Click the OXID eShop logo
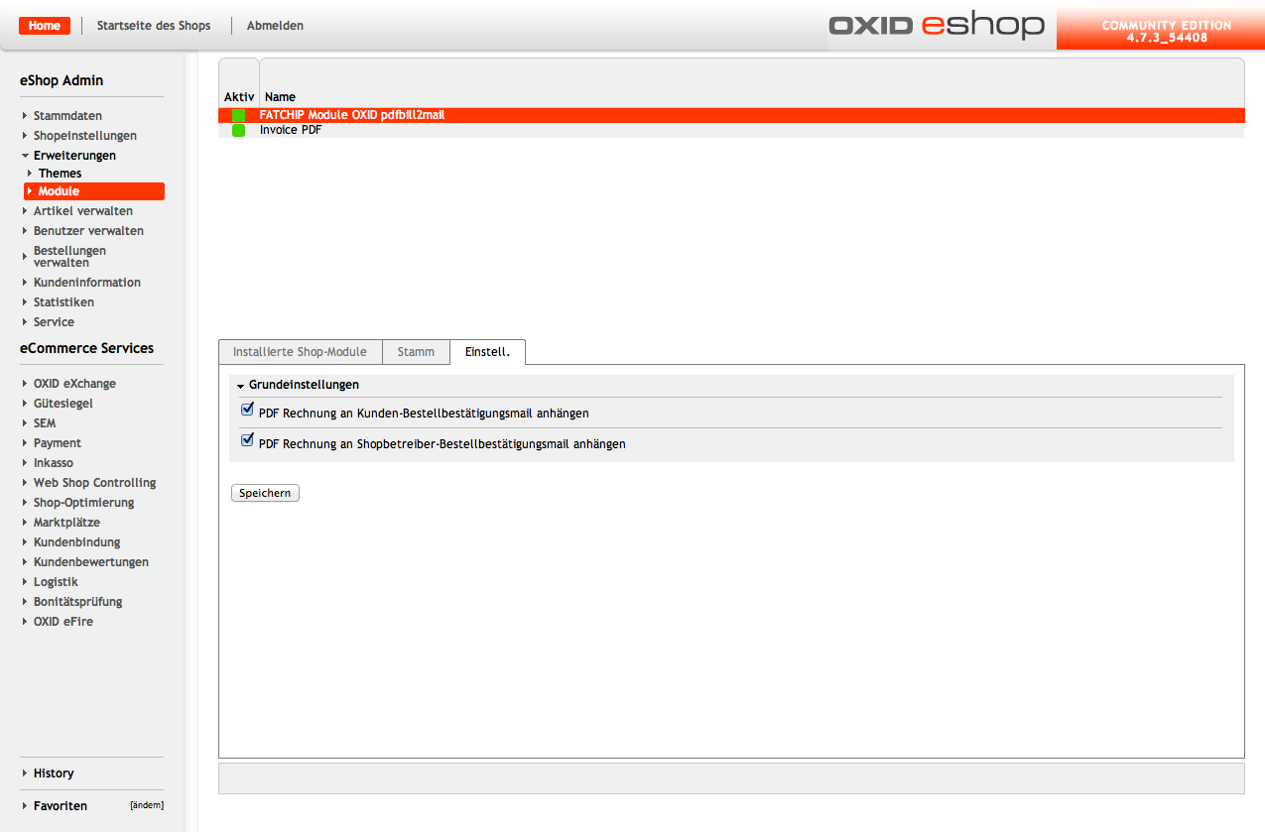The height and width of the screenshot is (832, 1265). click(x=936, y=25)
